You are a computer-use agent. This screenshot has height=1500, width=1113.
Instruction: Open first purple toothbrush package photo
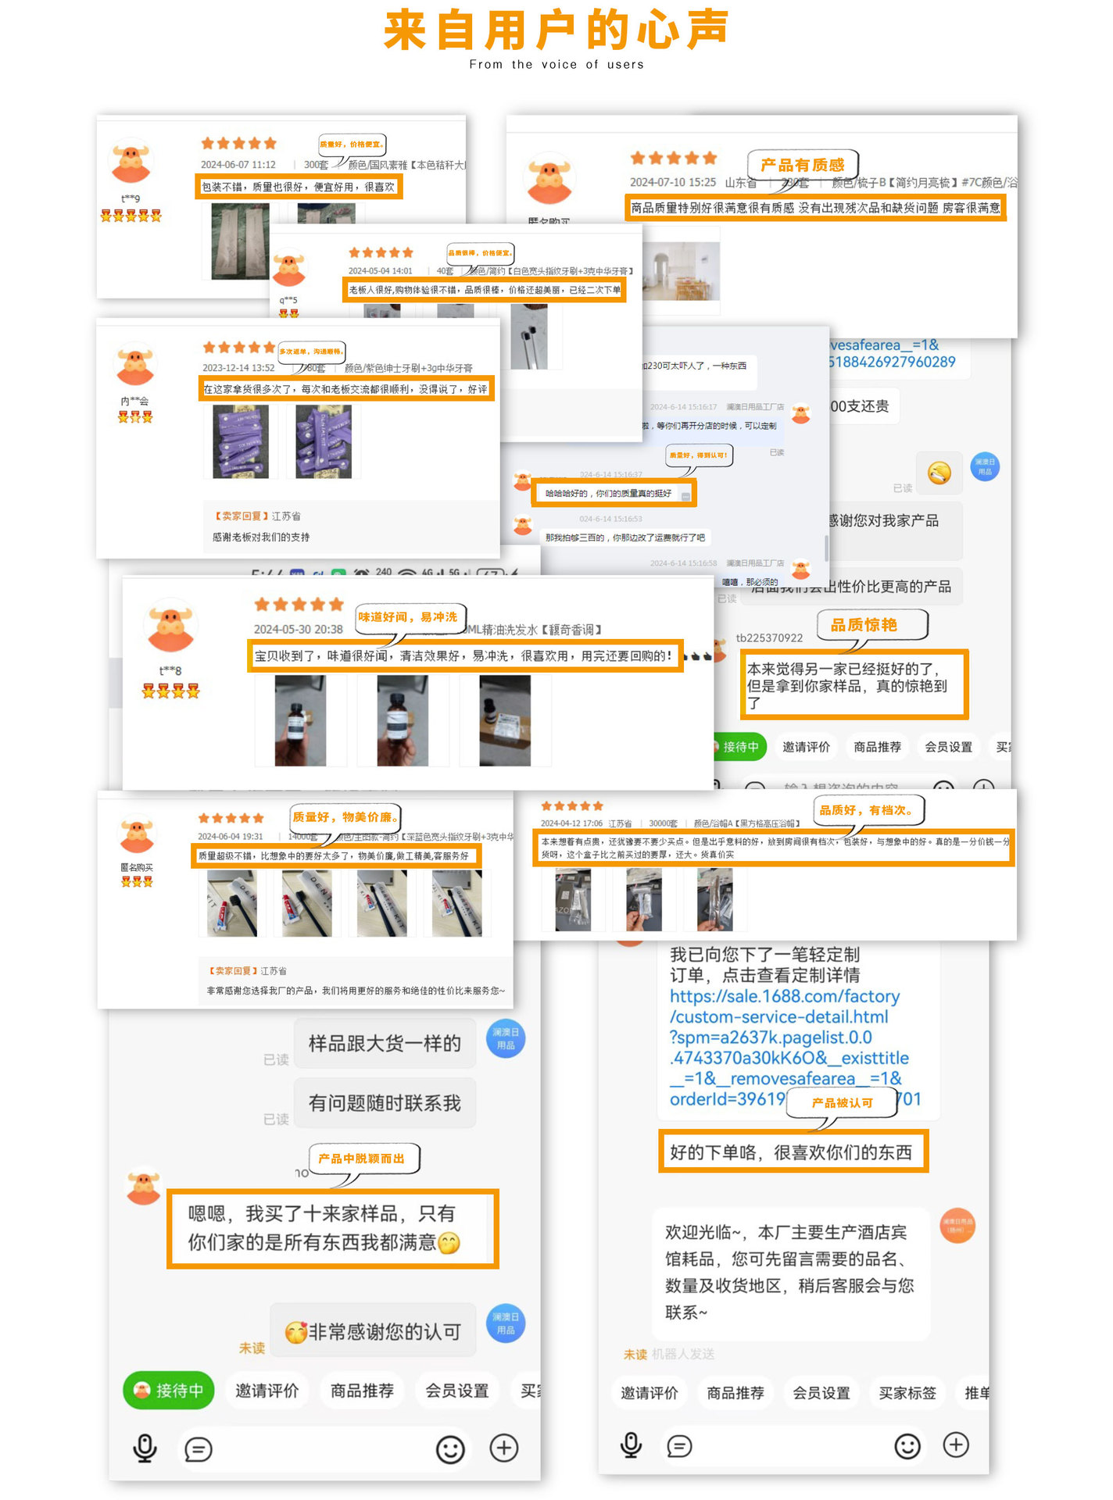pos(241,441)
